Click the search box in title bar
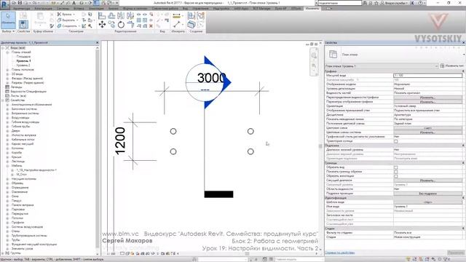This screenshot has height=262, width=466. (x=340, y=3)
